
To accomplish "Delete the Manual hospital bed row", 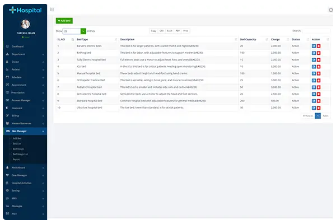I will point(319,73).
